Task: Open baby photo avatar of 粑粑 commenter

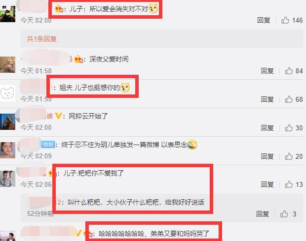Action: tap(7, 179)
